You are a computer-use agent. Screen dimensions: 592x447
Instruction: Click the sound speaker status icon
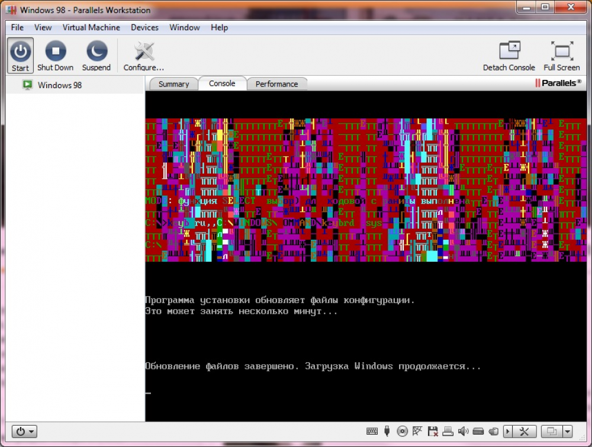pyautogui.click(x=463, y=431)
